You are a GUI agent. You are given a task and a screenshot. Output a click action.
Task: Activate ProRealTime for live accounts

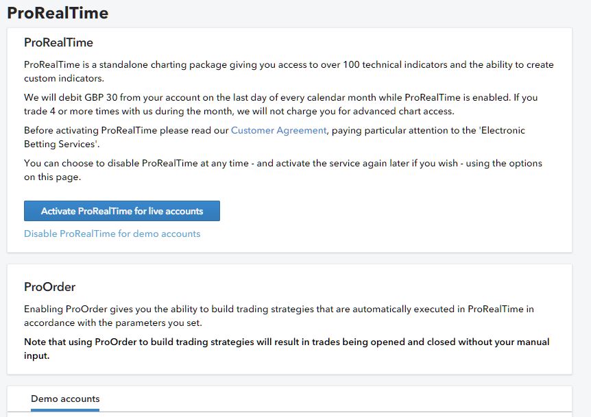point(122,211)
